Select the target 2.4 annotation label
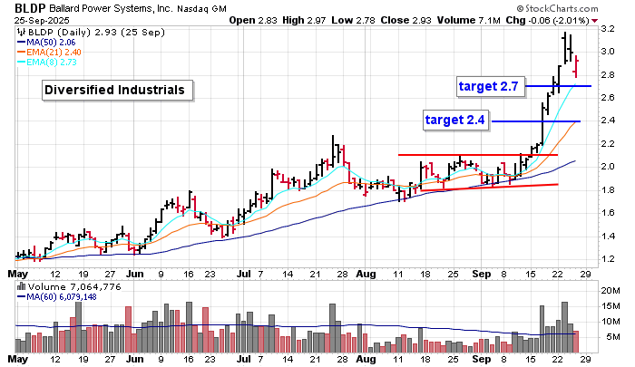This screenshot has height=367, width=635. pos(454,120)
